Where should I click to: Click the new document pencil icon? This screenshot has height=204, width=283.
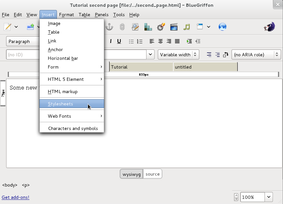7,27
